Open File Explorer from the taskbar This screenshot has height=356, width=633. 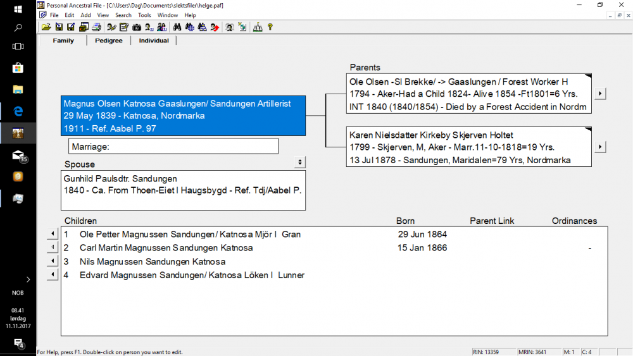pyautogui.click(x=18, y=90)
